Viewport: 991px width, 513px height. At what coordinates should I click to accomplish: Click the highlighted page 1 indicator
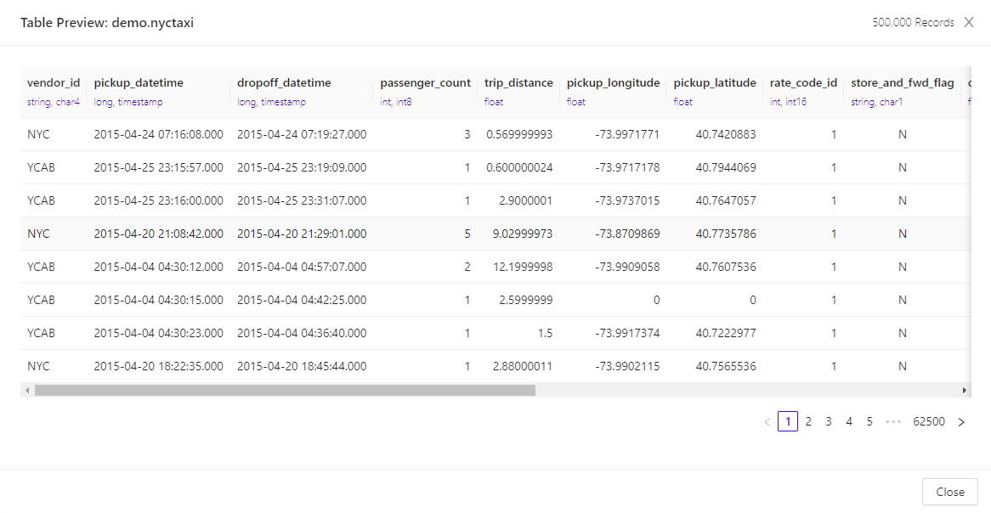click(788, 420)
